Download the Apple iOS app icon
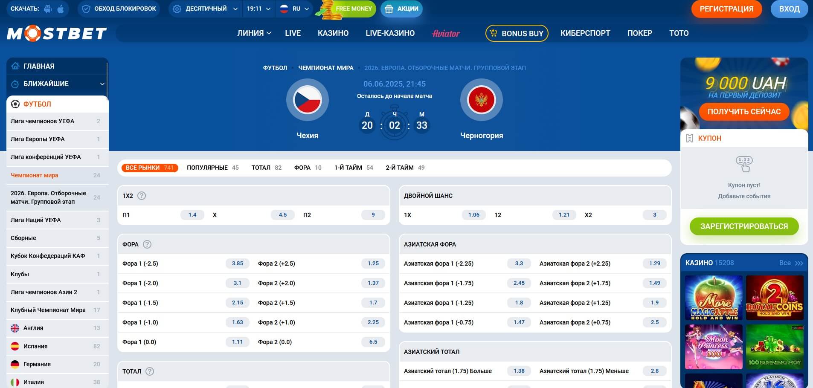The image size is (813, 388). tap(61, 9)
